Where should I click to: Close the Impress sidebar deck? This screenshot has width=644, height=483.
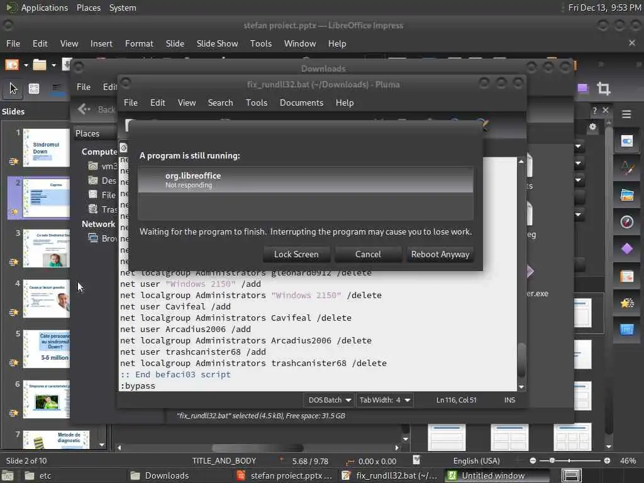[606, 110]
